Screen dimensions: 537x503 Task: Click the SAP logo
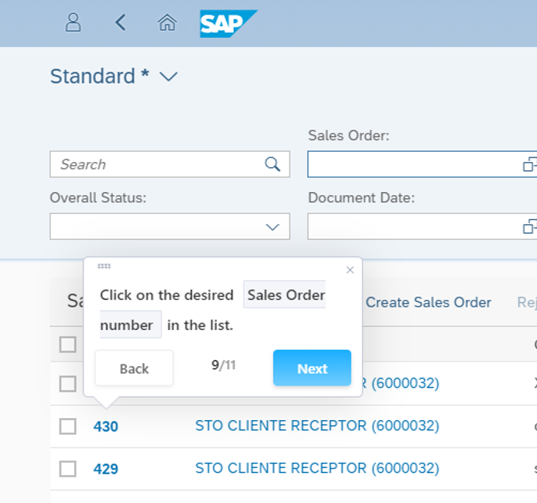(x=229, y=23)
